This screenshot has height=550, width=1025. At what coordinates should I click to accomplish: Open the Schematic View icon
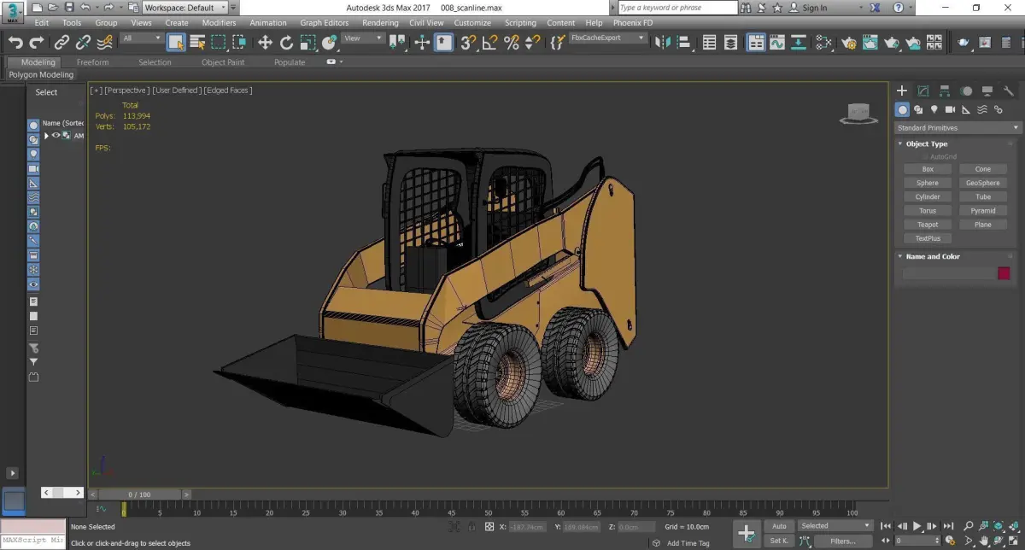799,42
